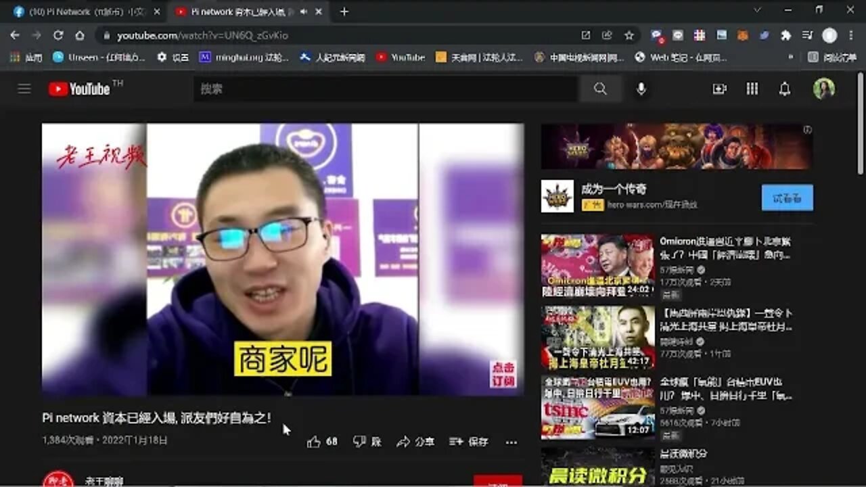Like the video with thumbs-up icon
The image size is (866, 487).
coord(314,442)
